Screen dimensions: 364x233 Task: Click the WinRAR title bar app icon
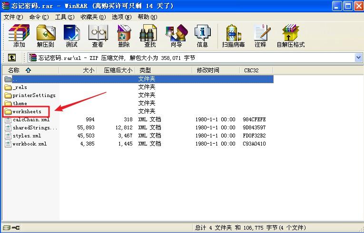coord(5,6)
